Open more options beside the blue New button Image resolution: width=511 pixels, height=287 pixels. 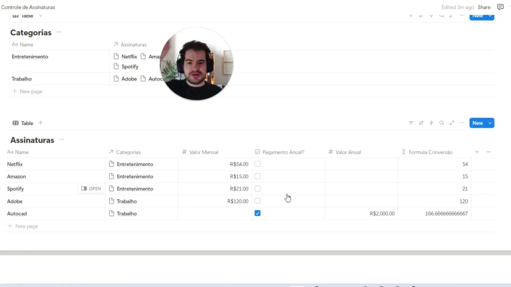(x=462, y=123)
